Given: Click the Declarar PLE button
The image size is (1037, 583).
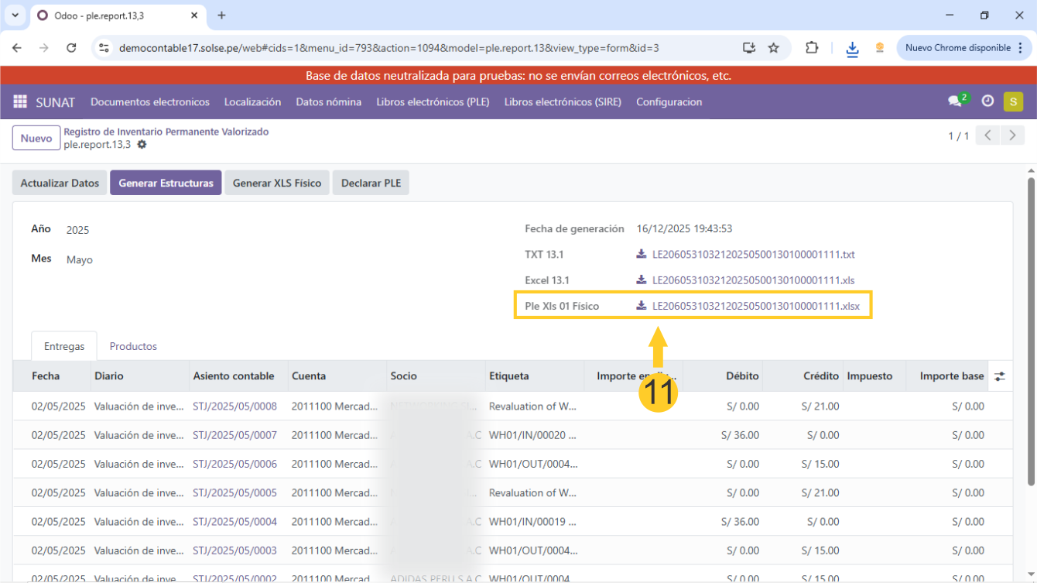Looking at the screenshot, I should pos(371,183).
